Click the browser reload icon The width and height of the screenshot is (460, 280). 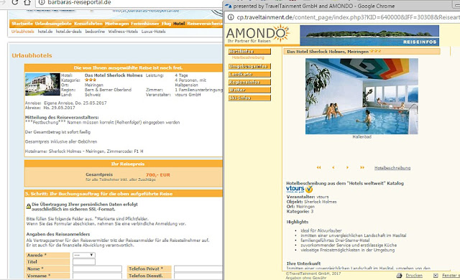(15, 2)
